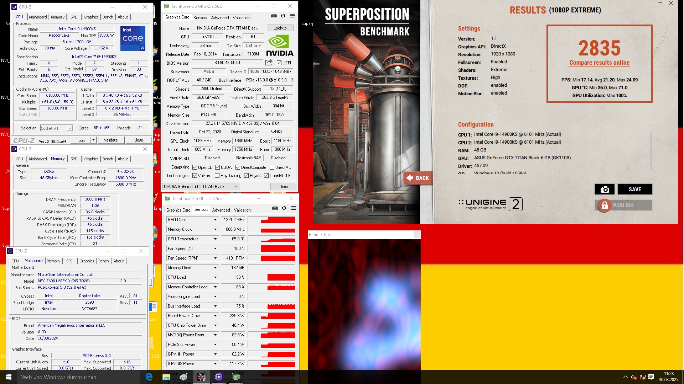Toggle DirectML checkbox
684x384 pixels.
(x=272, y=167)
